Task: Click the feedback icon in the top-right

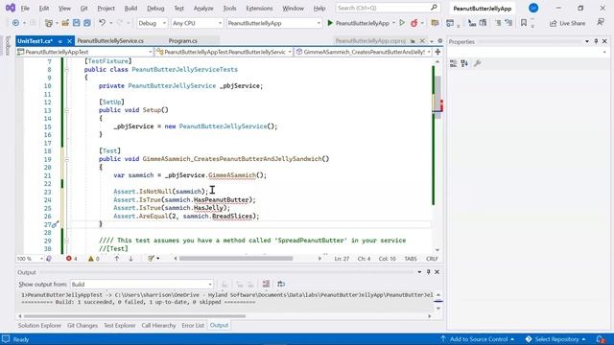Action: pos(601,22)
